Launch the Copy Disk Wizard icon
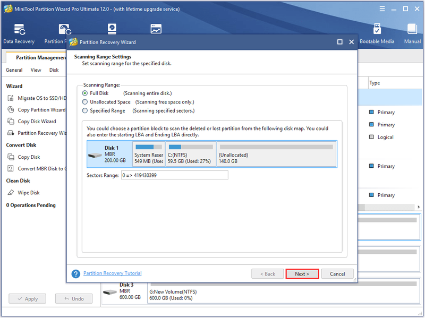Image resolution: width=425 pixels, height=318 pixels. tap(11, 122)
